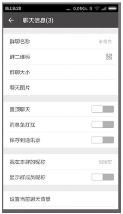Open the 群聊大小 entry
This screenshot has height=214, width=123.
(x=61, y=72)
